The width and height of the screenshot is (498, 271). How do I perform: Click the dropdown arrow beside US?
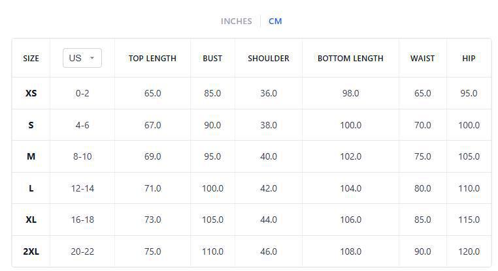(92, 58)
